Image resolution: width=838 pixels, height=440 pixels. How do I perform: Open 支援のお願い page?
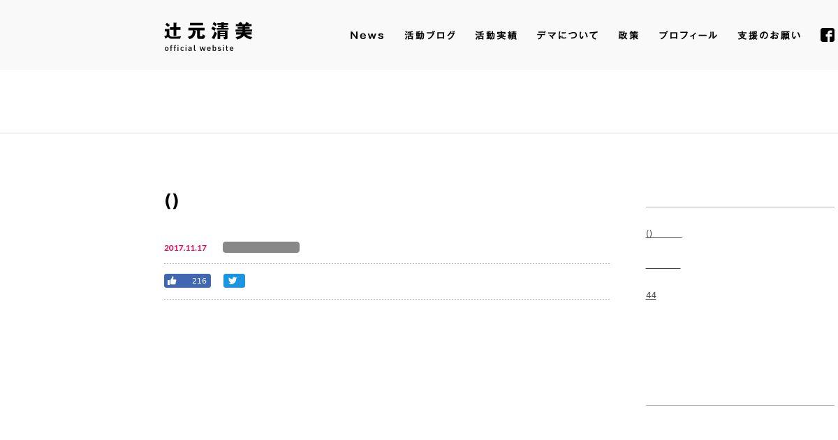tap(770, 36)
